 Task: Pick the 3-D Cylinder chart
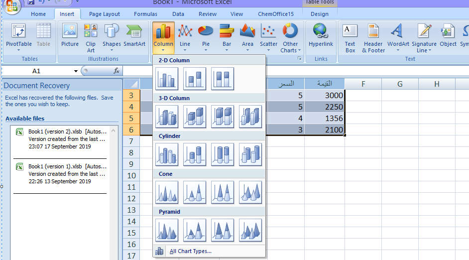tap(250, 154)
